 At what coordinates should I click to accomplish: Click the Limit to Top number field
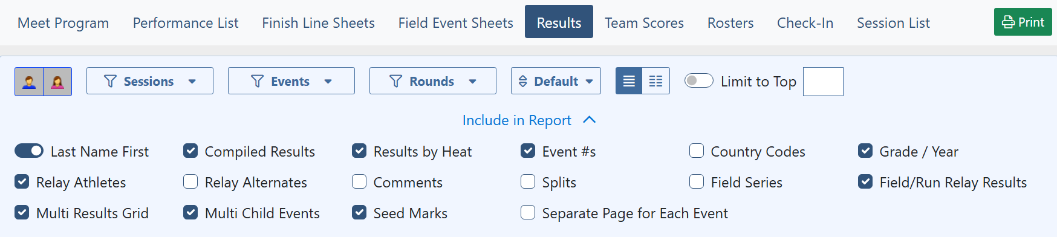(x=823, y=82)
